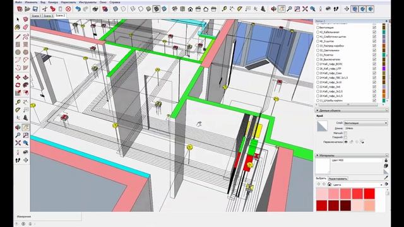
Task: Toggle the eye visibility icon in object data
Action: [x=346, y=142]
